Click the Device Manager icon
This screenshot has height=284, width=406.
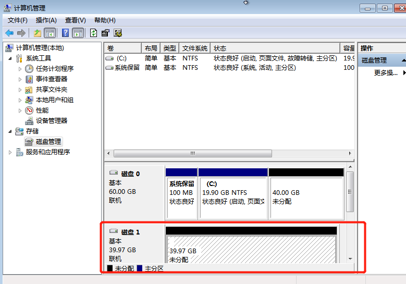(x=29, y=121)
